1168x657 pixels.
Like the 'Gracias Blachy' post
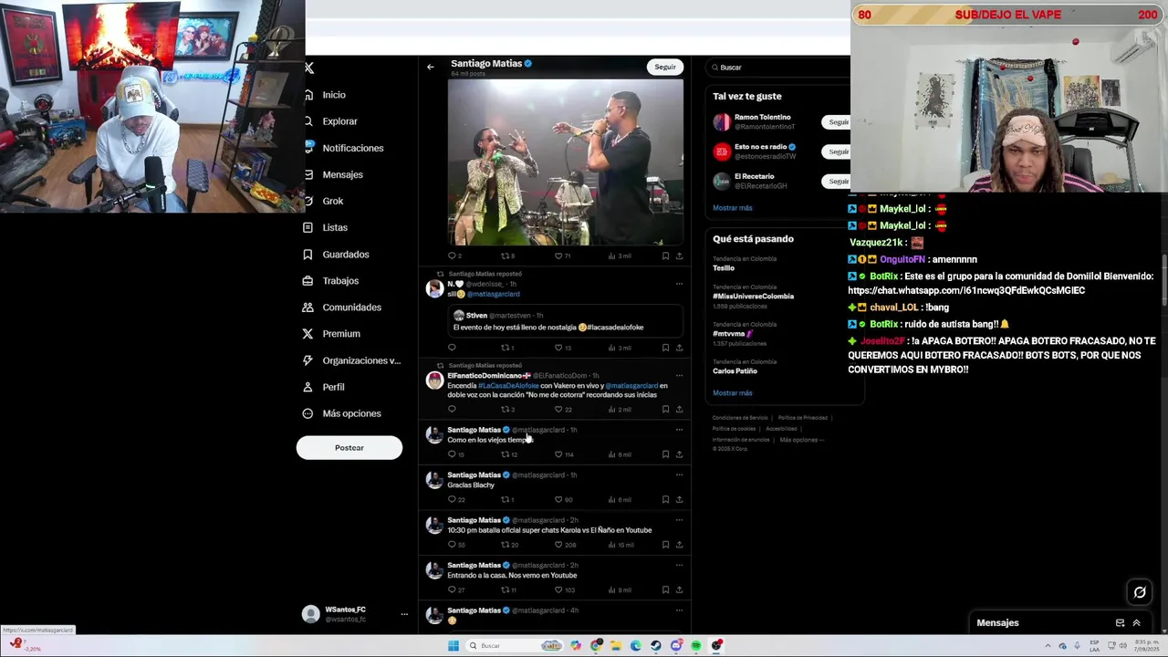pos(559,499)
